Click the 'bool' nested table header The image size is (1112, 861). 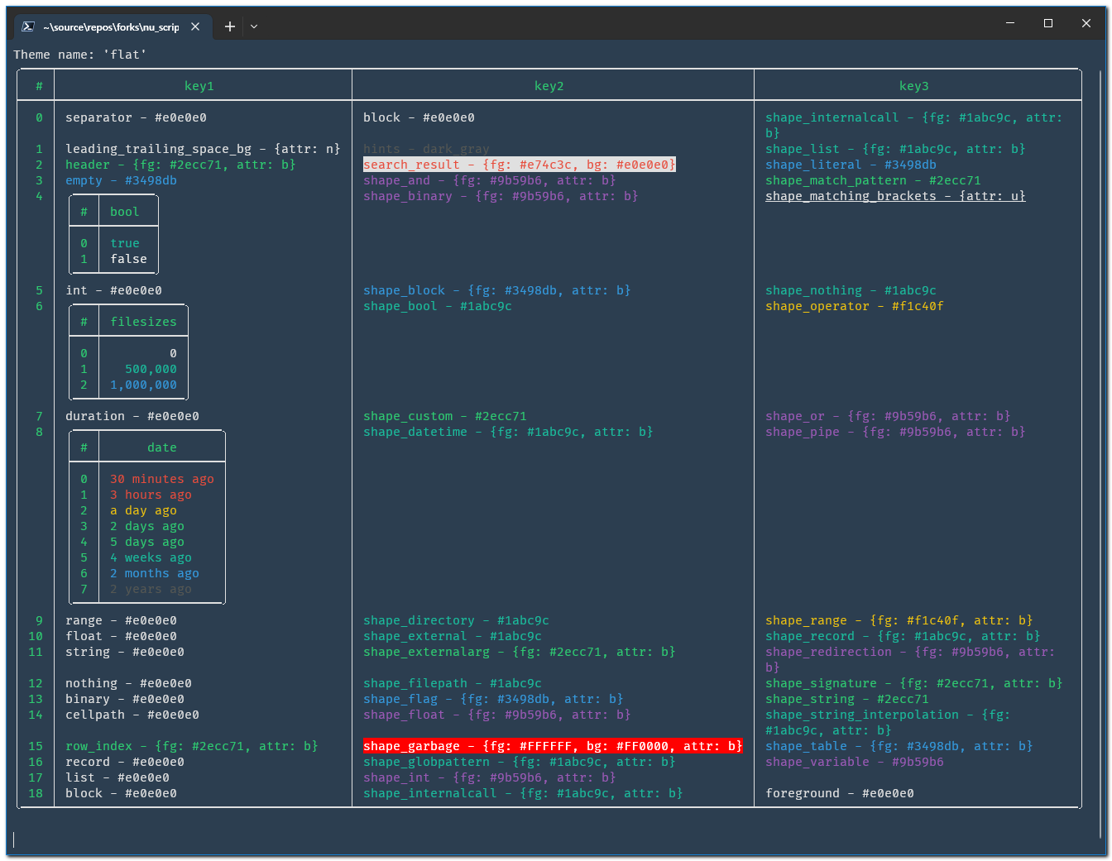[125, 212]
